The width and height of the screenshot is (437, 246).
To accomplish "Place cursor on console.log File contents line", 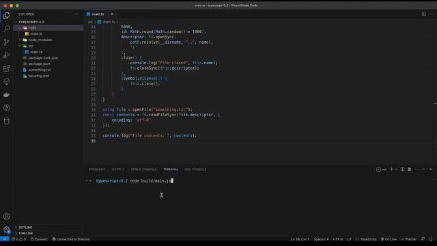I will [150, 135].
